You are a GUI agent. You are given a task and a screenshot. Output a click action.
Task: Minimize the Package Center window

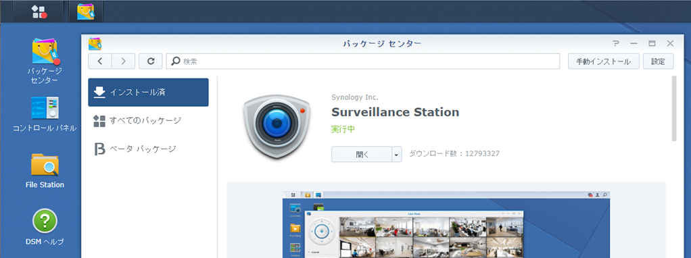coord(634,44)
